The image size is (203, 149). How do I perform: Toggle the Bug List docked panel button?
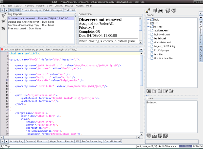click(14, 10)
